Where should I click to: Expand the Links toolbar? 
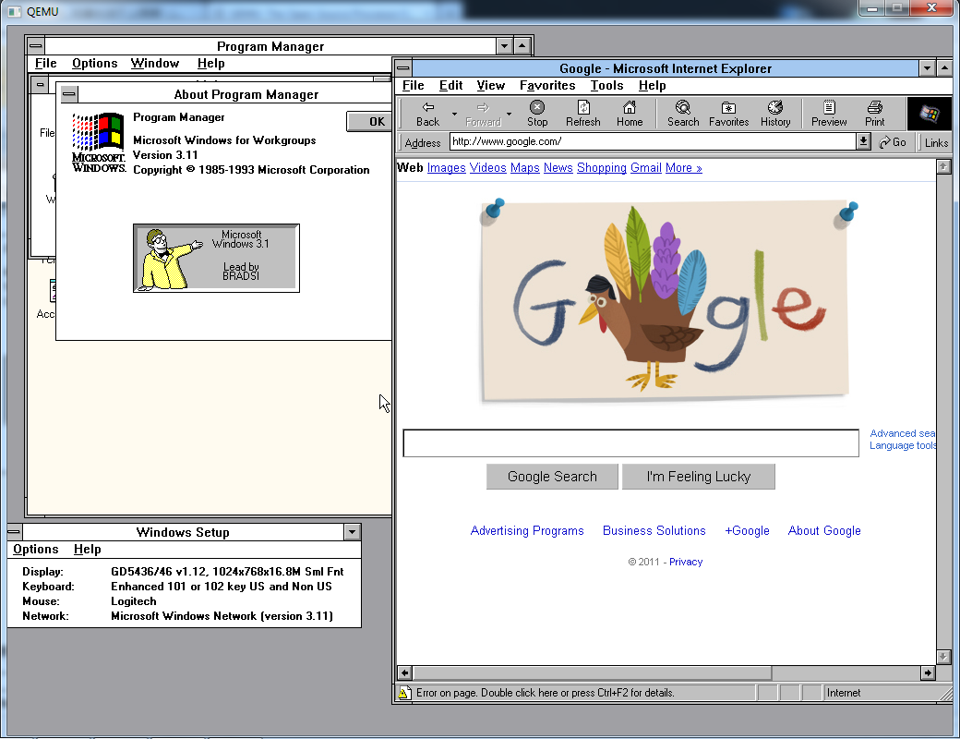[x=936, y=143]
